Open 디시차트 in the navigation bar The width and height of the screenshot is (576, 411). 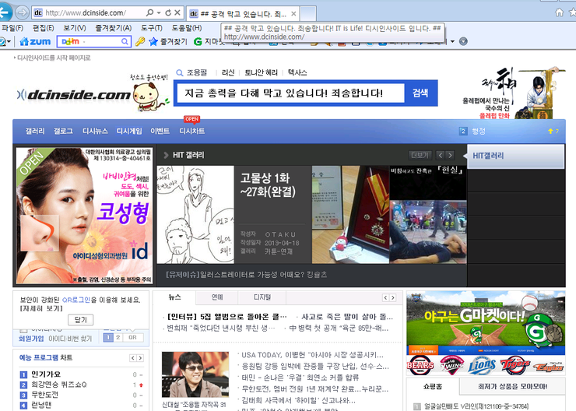pos(191,131)
